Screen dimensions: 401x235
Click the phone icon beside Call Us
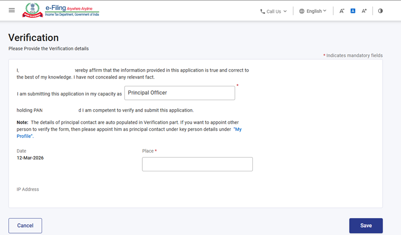[x=263, y=11]
